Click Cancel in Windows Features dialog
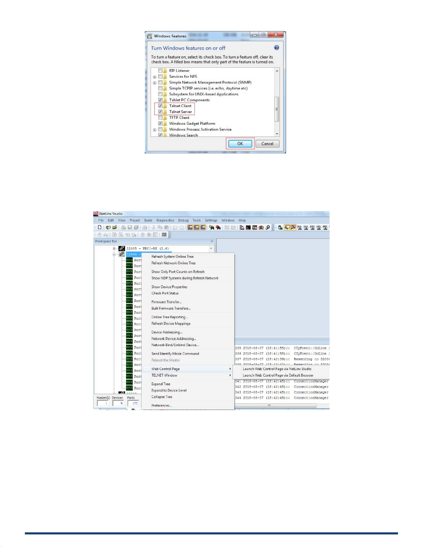The height and width of the screenshot is (547, 423). (267, 144)
